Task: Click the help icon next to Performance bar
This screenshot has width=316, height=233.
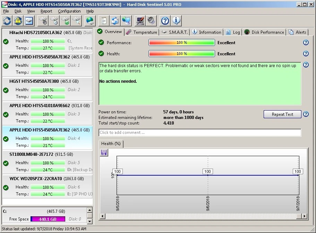Action: coord(306,43)
